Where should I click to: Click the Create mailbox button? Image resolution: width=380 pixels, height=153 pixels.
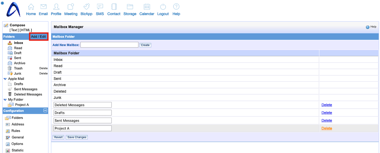click(145, 45)
